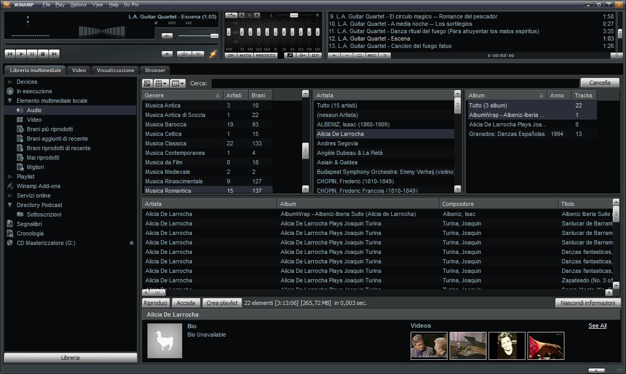Pause the current track
626x374 pixels.
32,54
